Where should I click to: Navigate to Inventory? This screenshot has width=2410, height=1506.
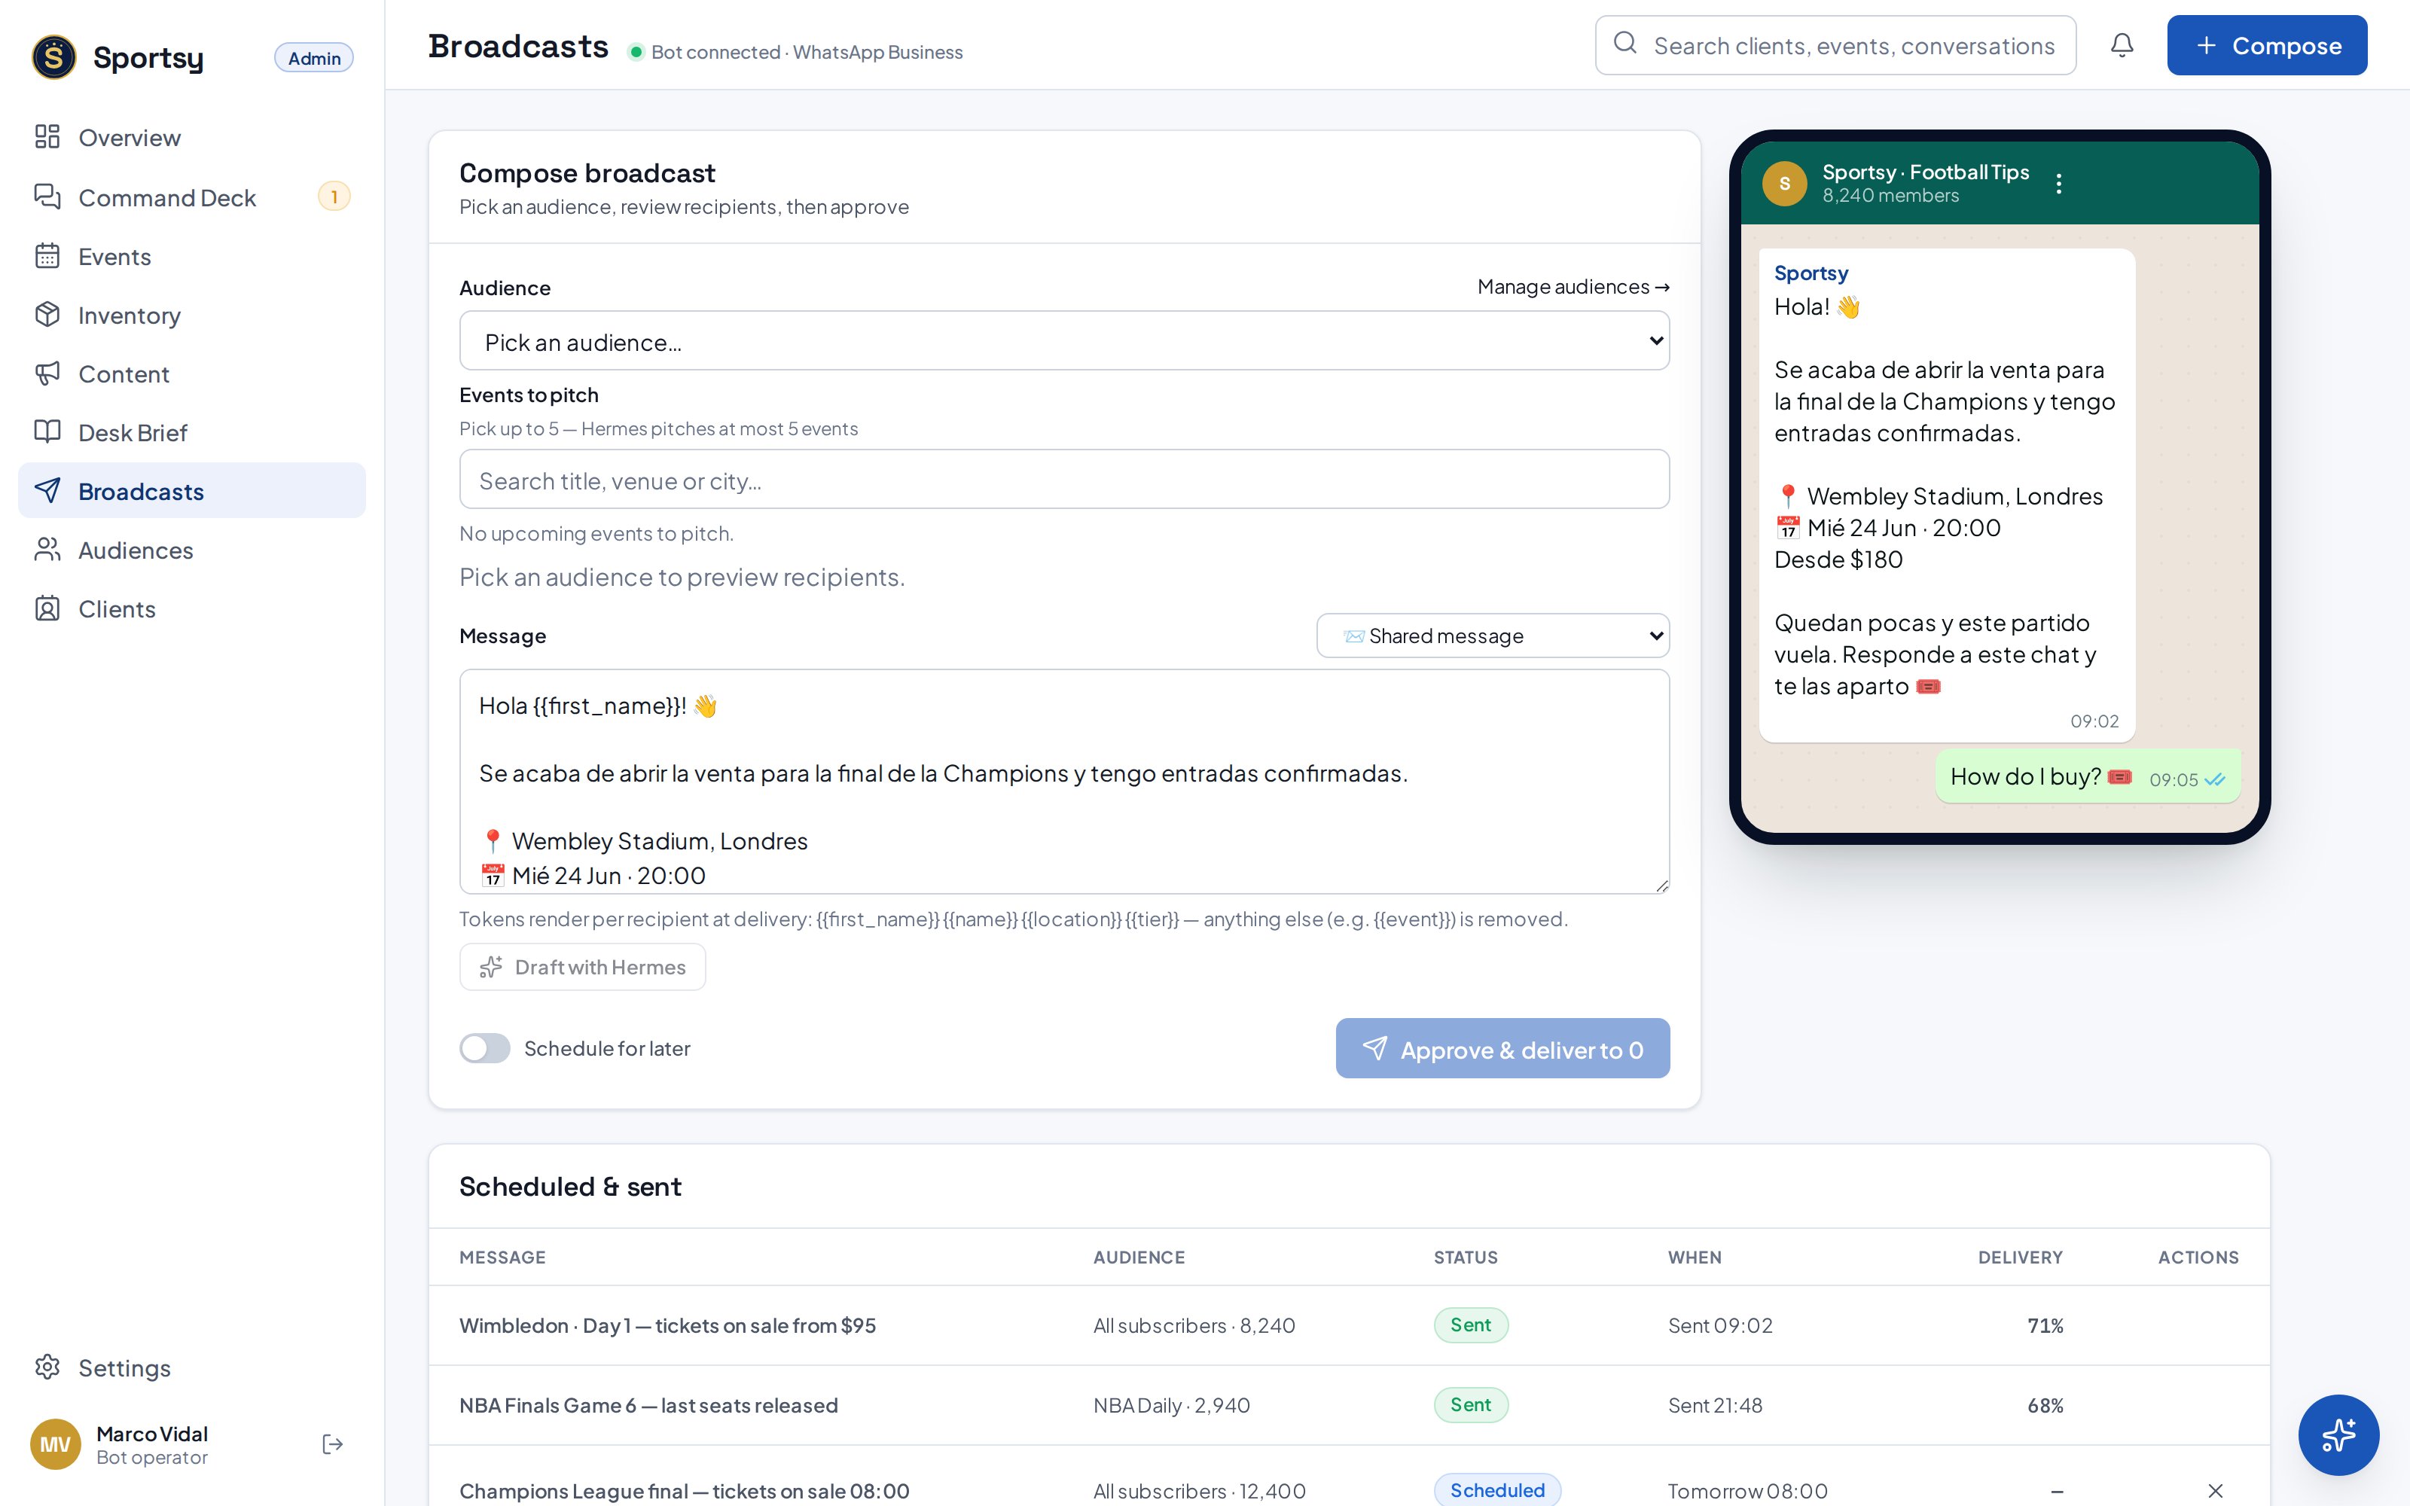(x=191, y=315)
